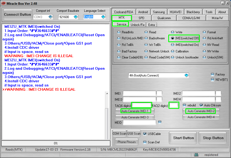The image size is (231, 158).
Task: Click the log panel scrollbar up arrow
Action: 107,94
